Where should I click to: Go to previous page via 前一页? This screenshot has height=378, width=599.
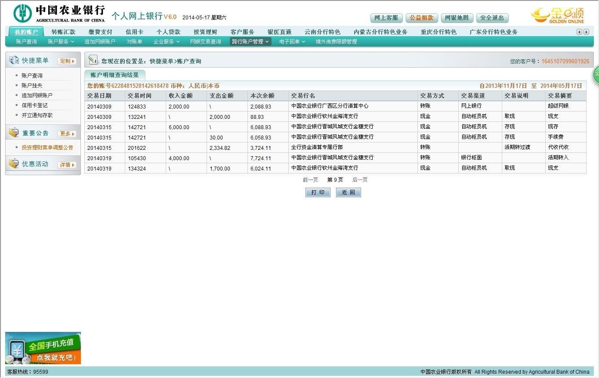pyautogui.click(x=310, y=180)
